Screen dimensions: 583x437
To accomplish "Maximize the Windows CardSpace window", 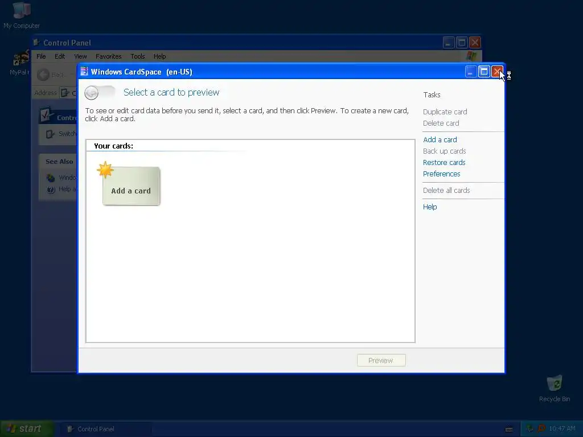I will coord(484,72).
